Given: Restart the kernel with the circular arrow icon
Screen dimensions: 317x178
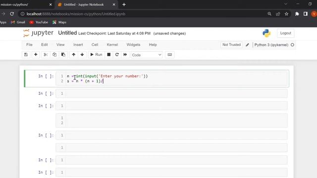Looking at the screenshot, I should pos(117,54).
